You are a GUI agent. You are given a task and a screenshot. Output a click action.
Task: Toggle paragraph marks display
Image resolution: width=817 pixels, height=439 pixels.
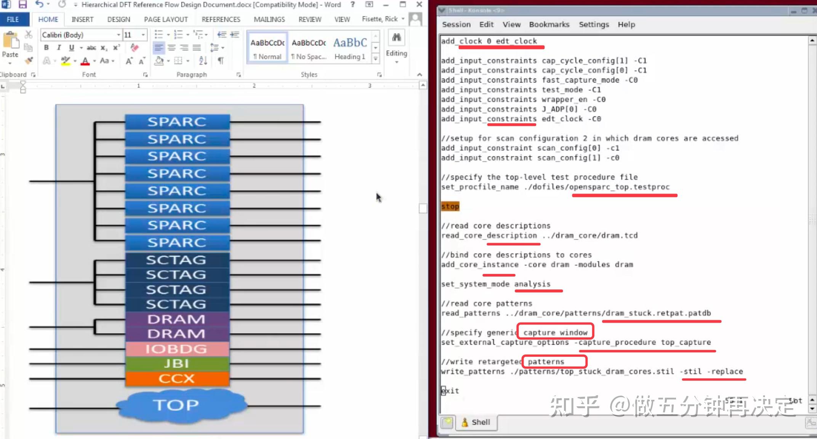[221, 61]
